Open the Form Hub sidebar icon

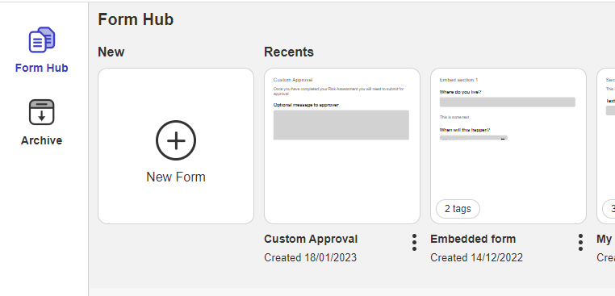coord(42,40)
